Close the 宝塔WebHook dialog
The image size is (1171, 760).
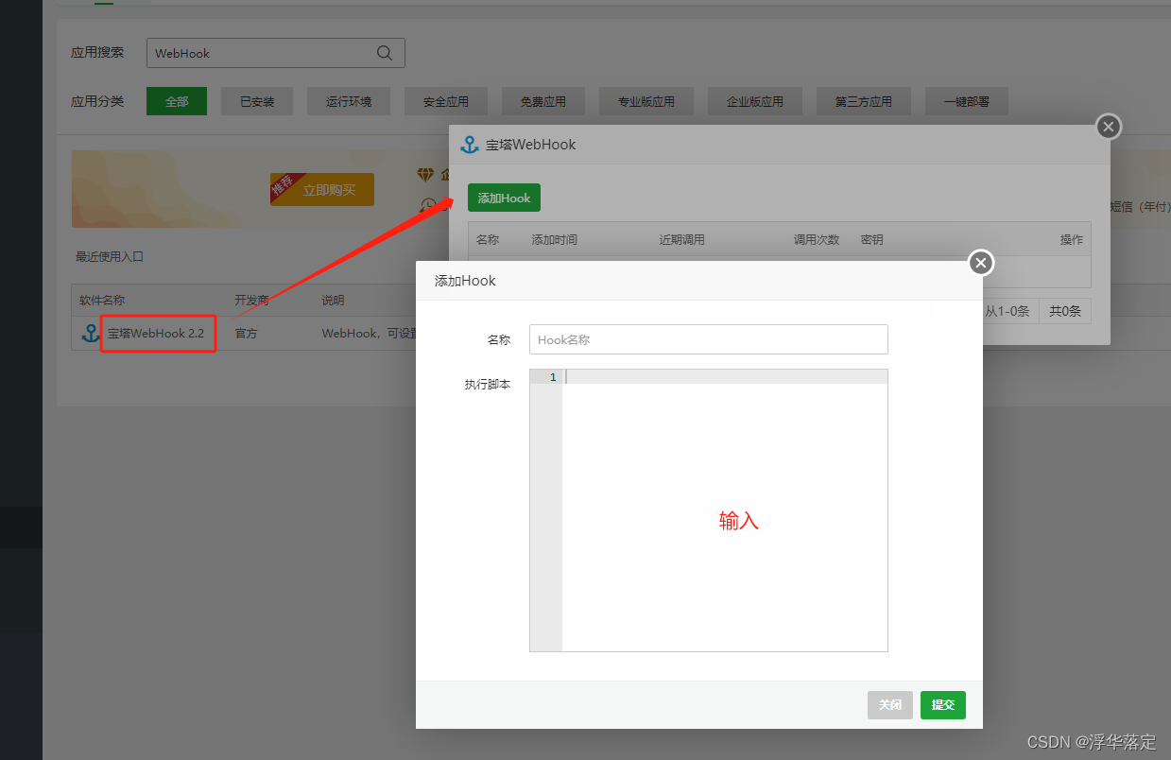click(x=1109, y=127)
